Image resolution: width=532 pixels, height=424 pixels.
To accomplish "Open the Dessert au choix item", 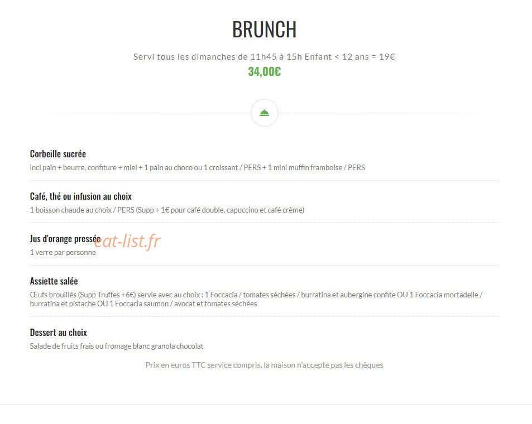I will (x=59, y=333).
